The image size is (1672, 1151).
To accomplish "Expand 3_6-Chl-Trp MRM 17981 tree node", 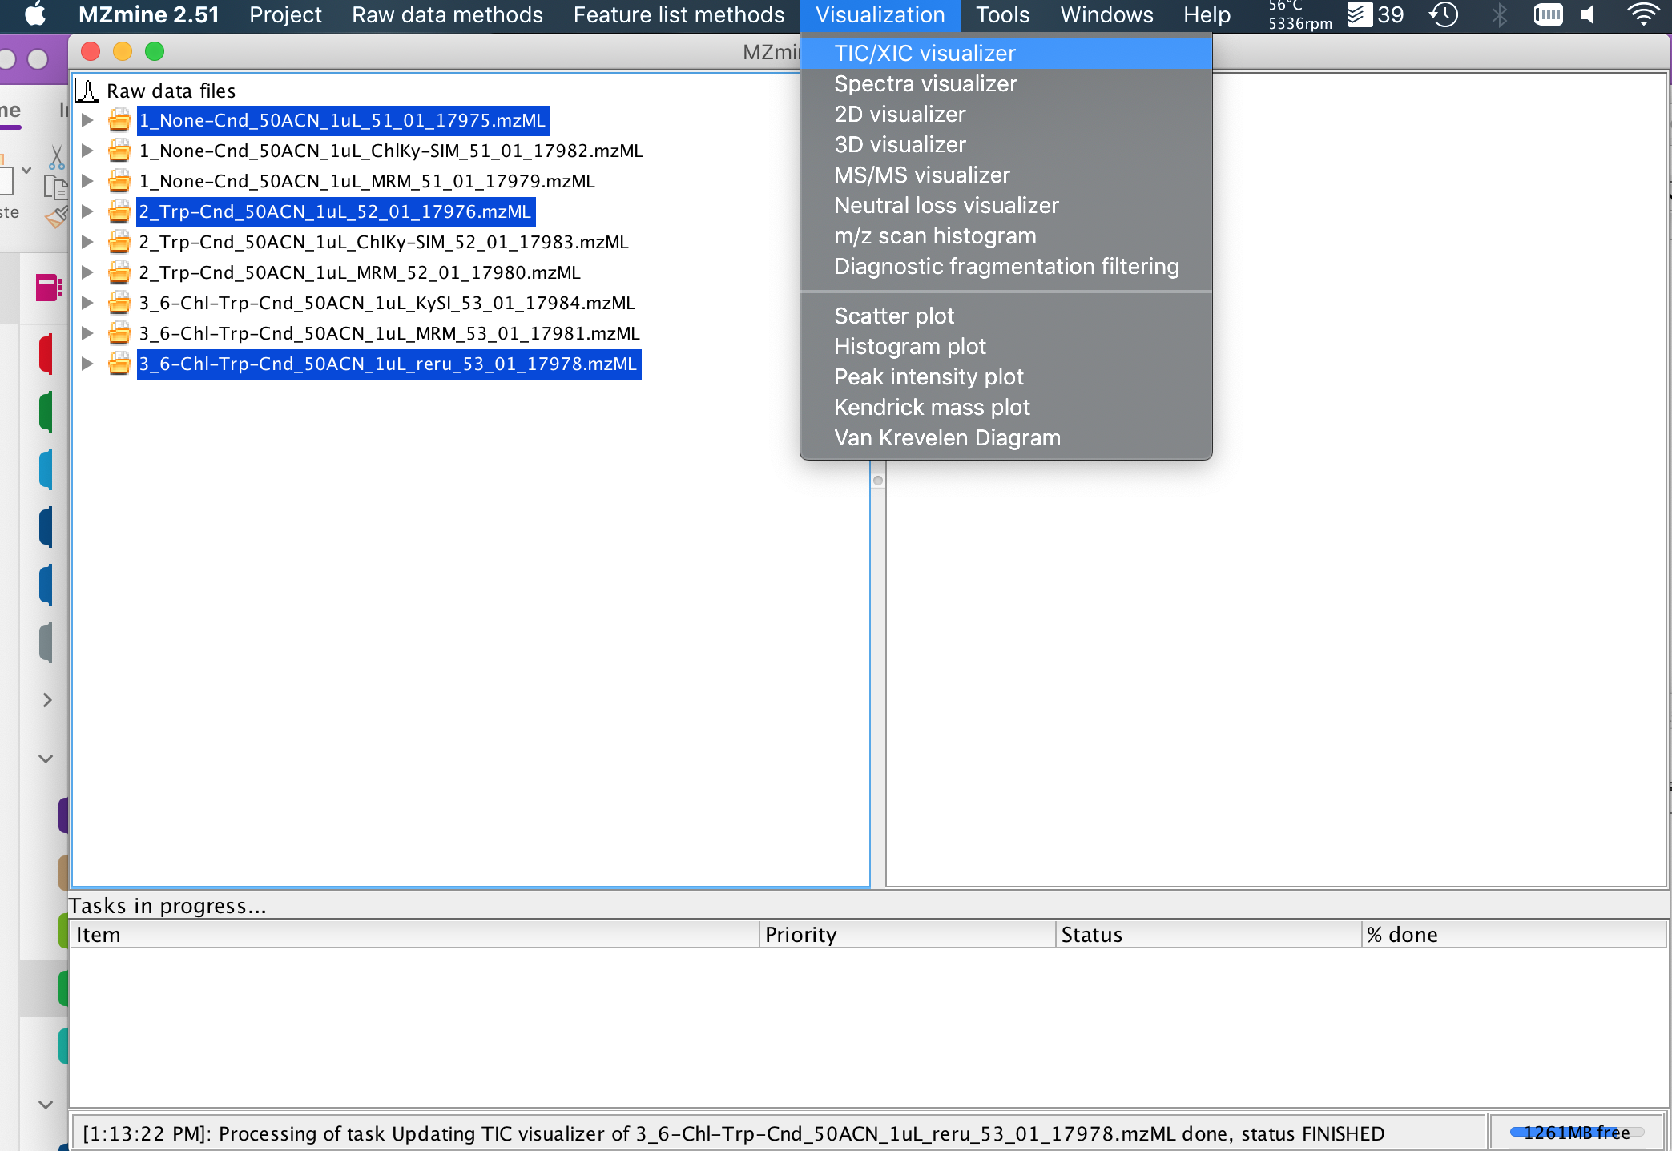I will click(x=87, y=333).
